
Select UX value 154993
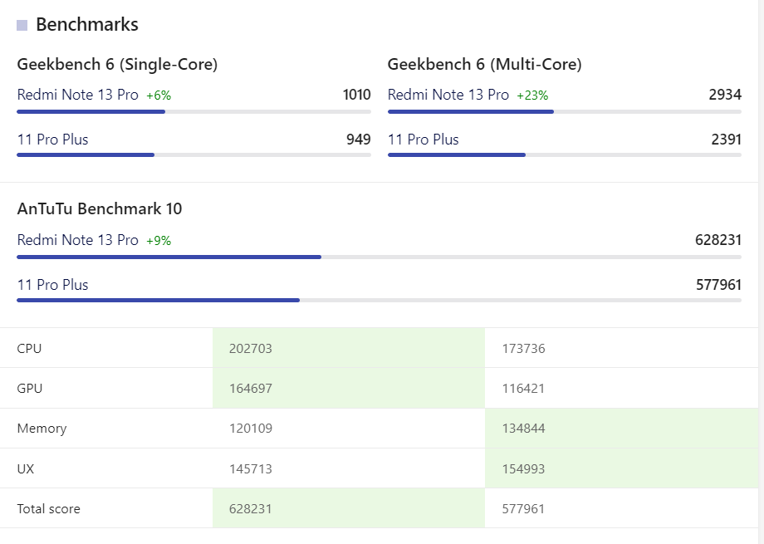point(524,469)
